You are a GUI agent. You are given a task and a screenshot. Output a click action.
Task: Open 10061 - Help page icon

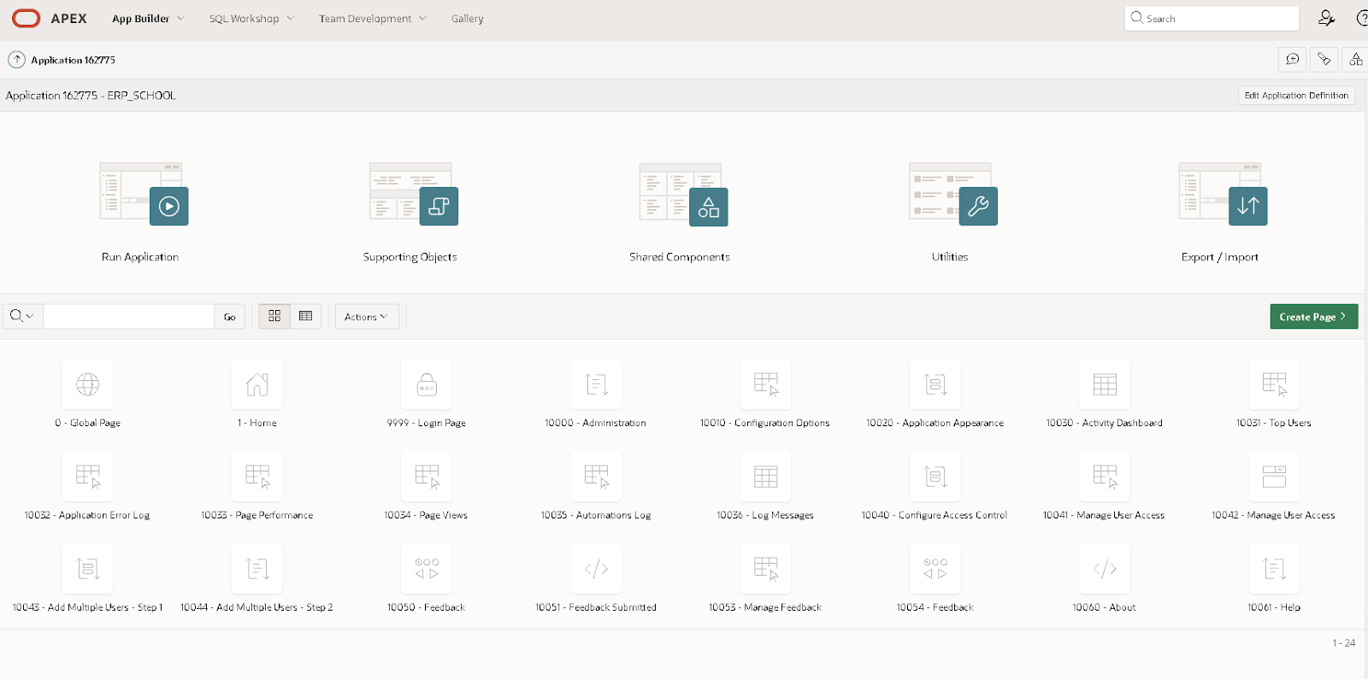pyautogui.click(x=1274, y=569)
